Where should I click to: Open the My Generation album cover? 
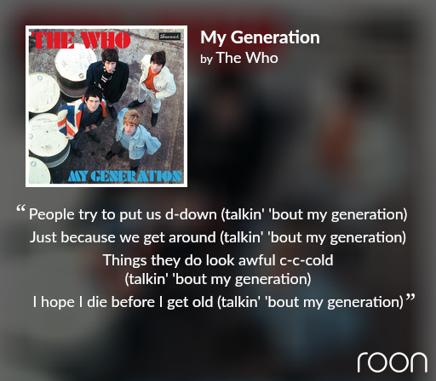pyautogui.click(x=106, y=106)
